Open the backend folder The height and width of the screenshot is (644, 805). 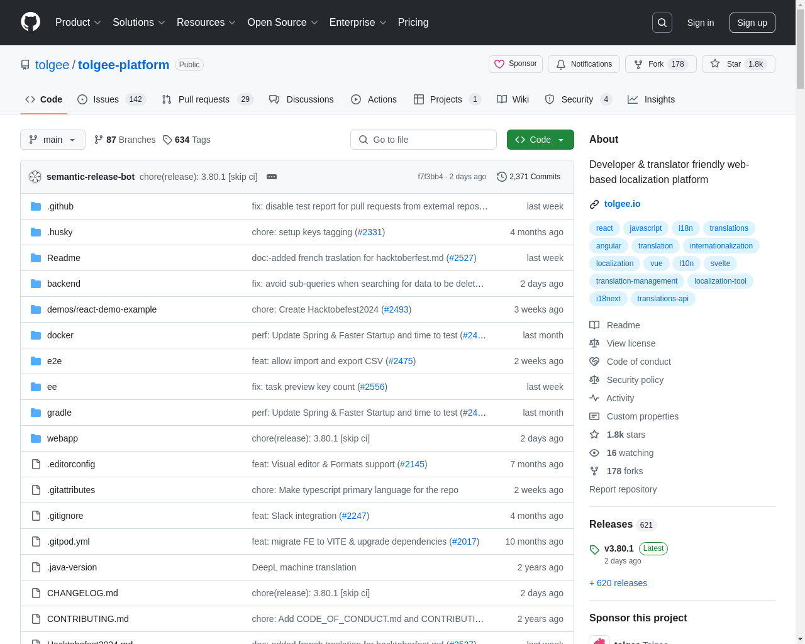click(x=64, y=284)
